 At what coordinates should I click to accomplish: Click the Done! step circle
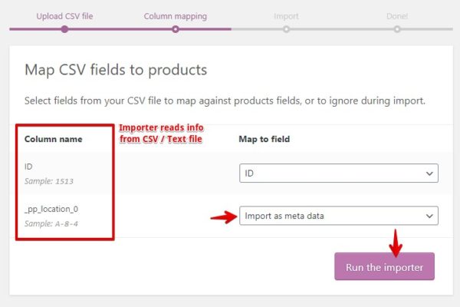[x=397, y=29]
